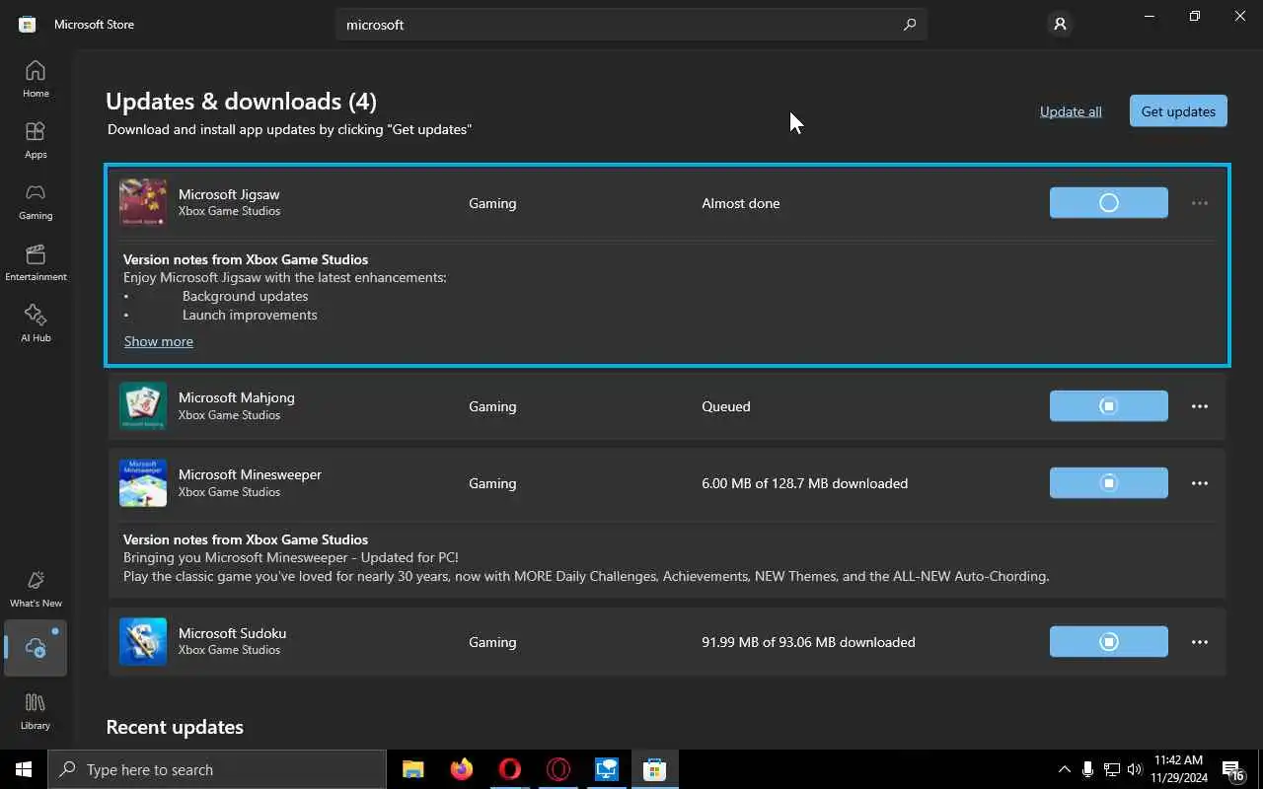Click the Get updates button
1263x789 pixels.
tap(1178, 111)
